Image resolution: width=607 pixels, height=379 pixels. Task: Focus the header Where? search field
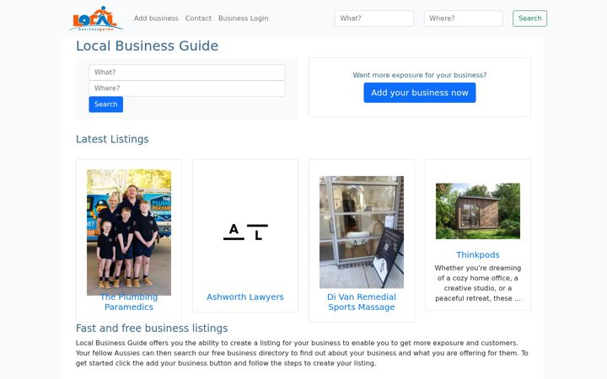pos(464,19)
